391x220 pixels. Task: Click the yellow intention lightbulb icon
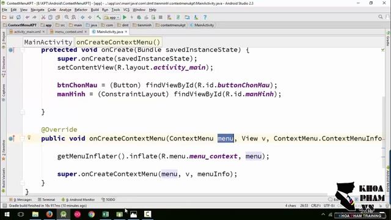[29, 137]
